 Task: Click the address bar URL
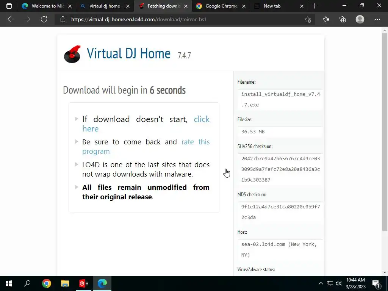pyautogui.click(x=139, y=19)
